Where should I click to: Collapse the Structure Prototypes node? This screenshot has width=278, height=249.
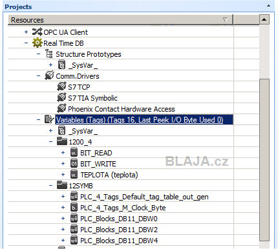point(38,54)
